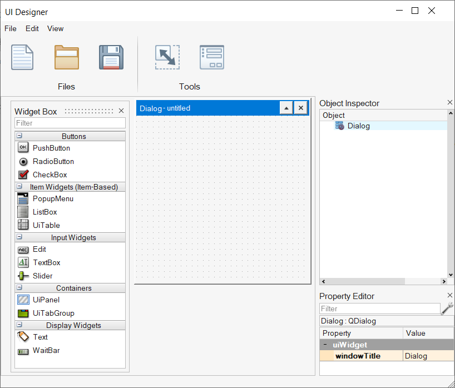Click the Save floppy disk icon
The image size is (455, 388).
[111, 57]
